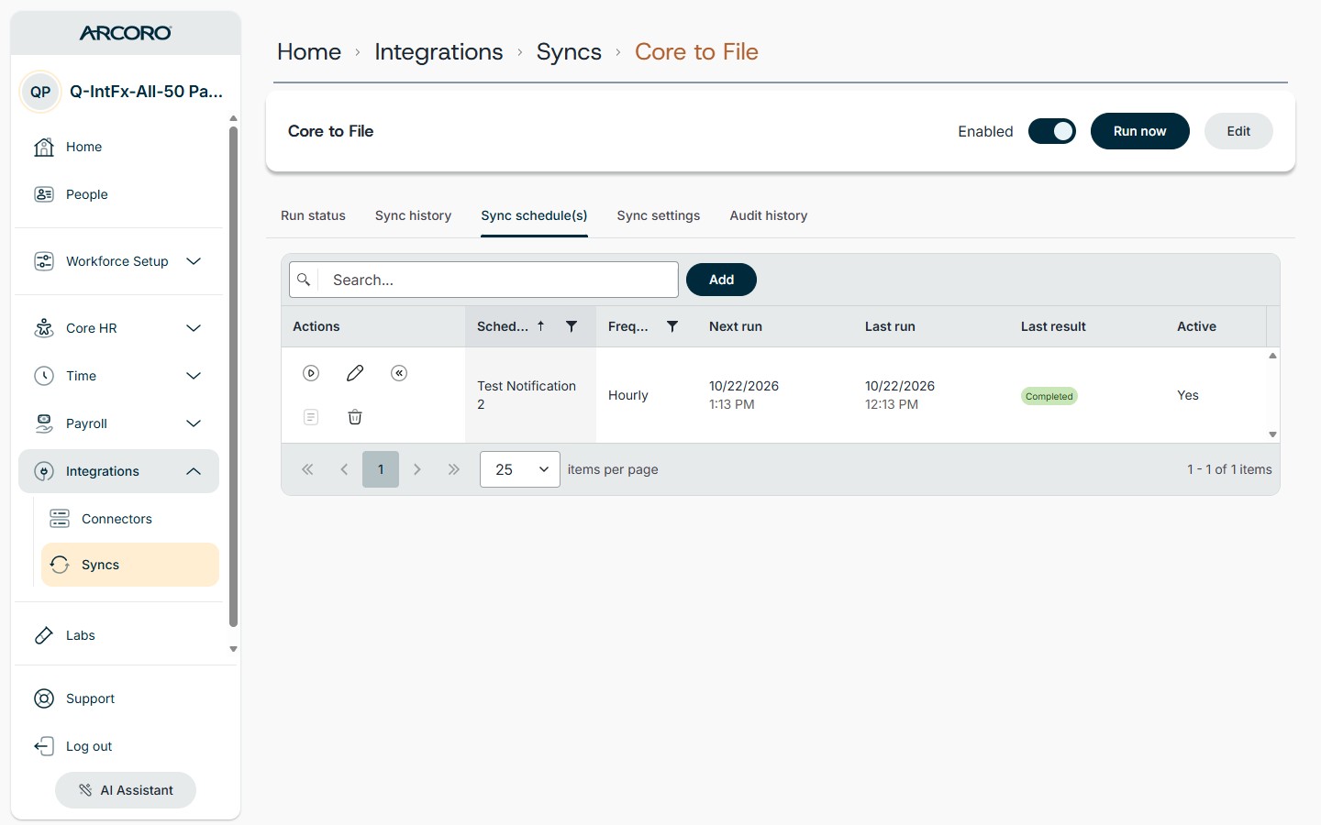
Task: Click the sidebar vertical scrollbar
Action: 233,376
